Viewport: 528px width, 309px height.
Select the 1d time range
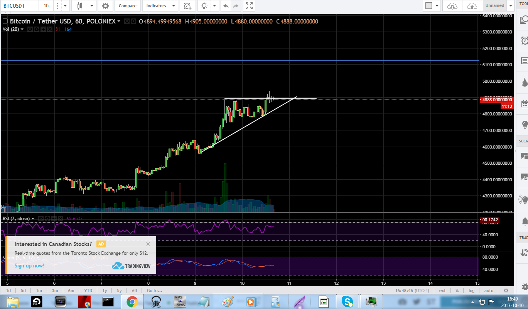[8, 291]
